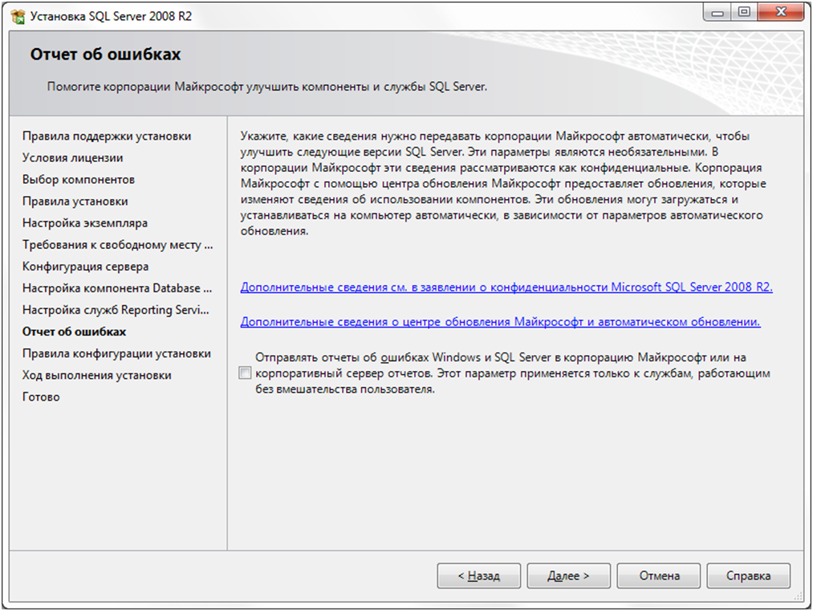Select step Условия лицензии
Image resolution: width=813 pixels, height=611 pixels.
72,157
